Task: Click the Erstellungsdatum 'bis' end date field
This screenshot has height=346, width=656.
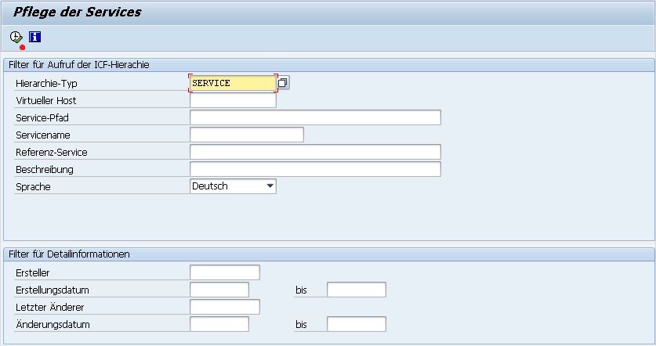Action: pos(356,290)
